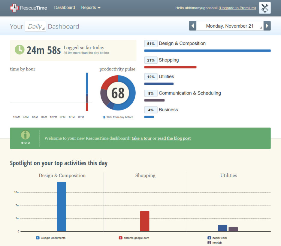Click the '36% from day before' text

[120, 117]
